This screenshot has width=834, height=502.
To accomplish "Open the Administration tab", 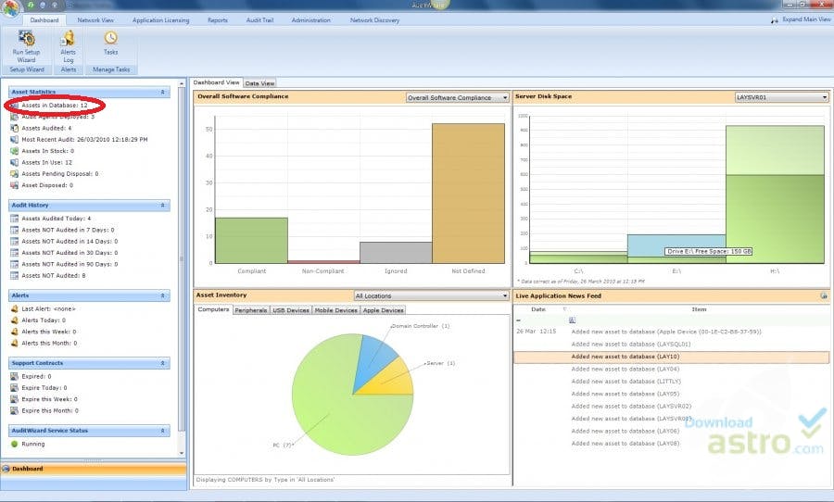I will [310, 20].
